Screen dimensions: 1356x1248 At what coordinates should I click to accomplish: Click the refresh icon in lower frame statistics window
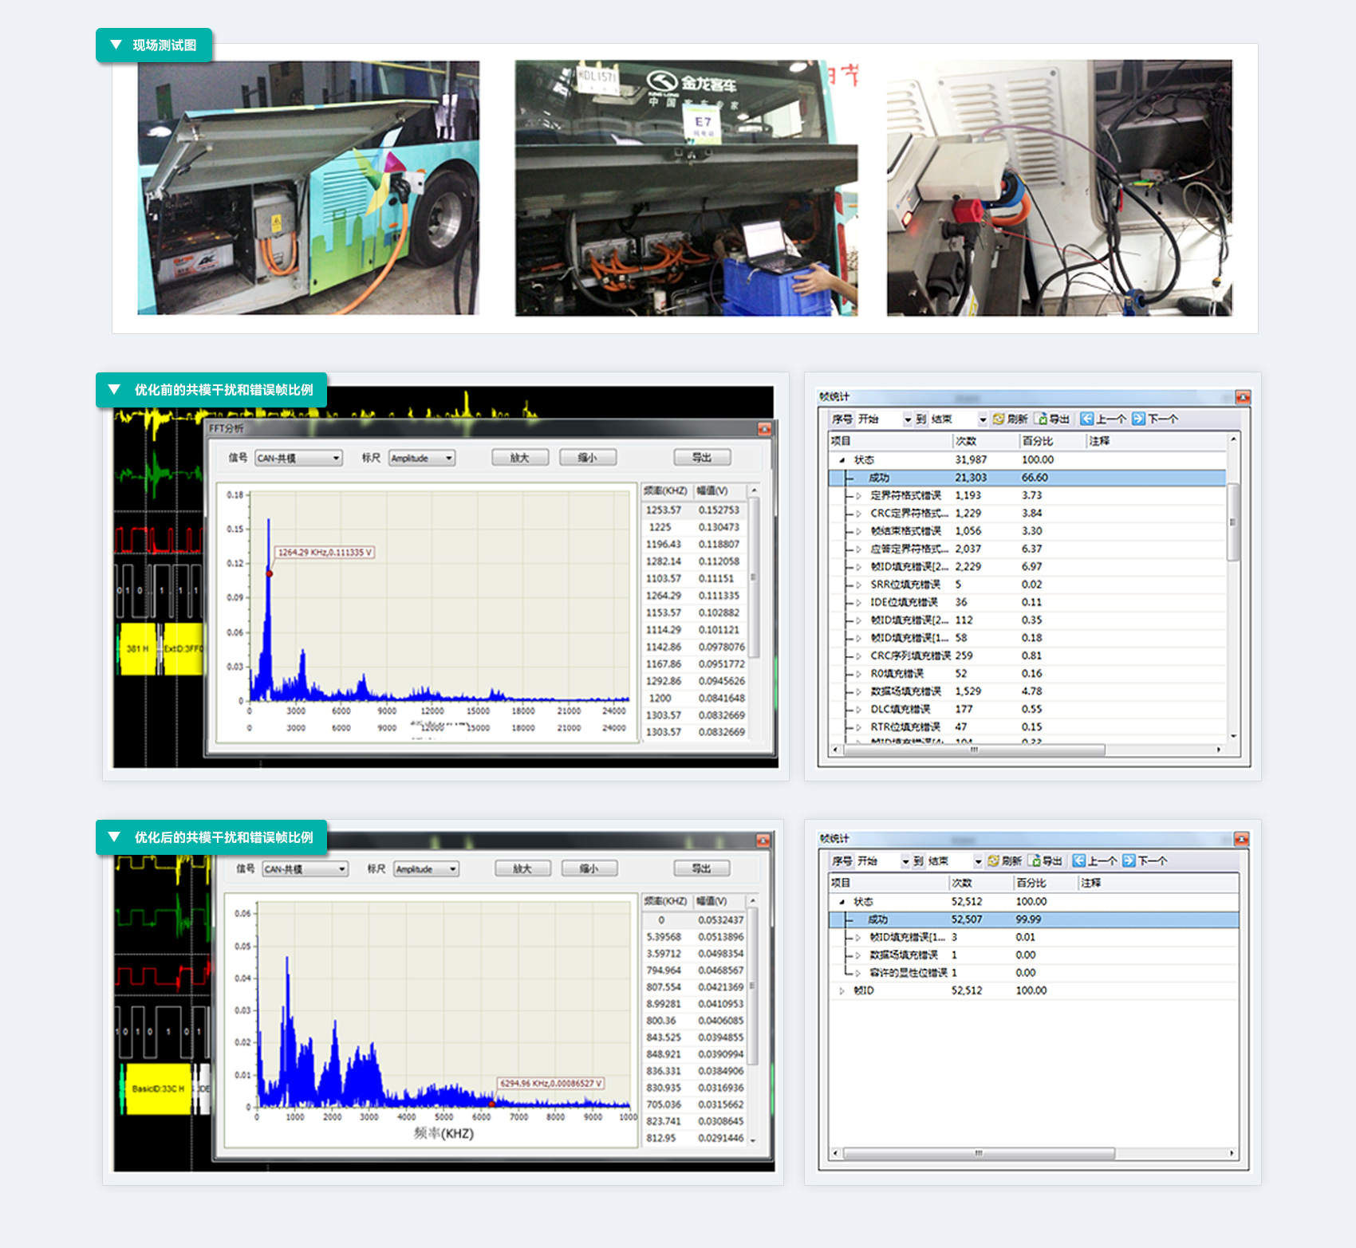[x=994, y=860]
